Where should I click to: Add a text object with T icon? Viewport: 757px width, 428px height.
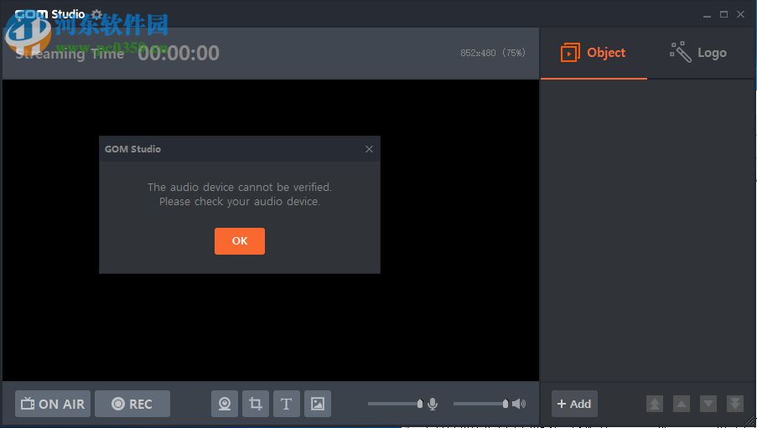pyautogui.click(x=287, y=404)
